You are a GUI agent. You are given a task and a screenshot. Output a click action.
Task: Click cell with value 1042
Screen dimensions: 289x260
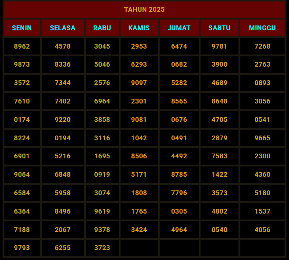pyautogui.click(x=139, y=138)
